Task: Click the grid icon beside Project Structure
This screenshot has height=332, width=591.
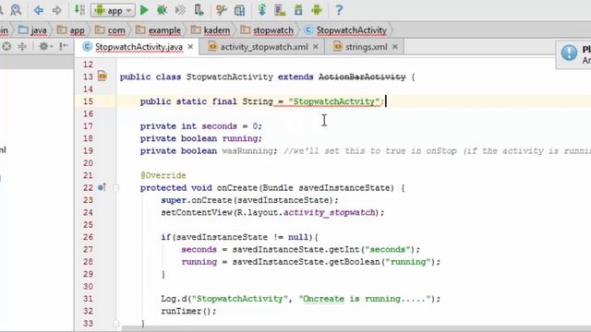Action: (x=240, y=10)
